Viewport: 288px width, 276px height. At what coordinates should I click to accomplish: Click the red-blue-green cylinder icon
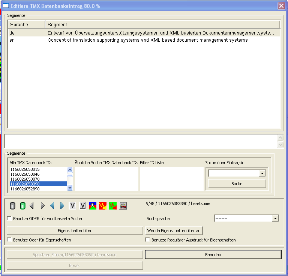point(92,206)
